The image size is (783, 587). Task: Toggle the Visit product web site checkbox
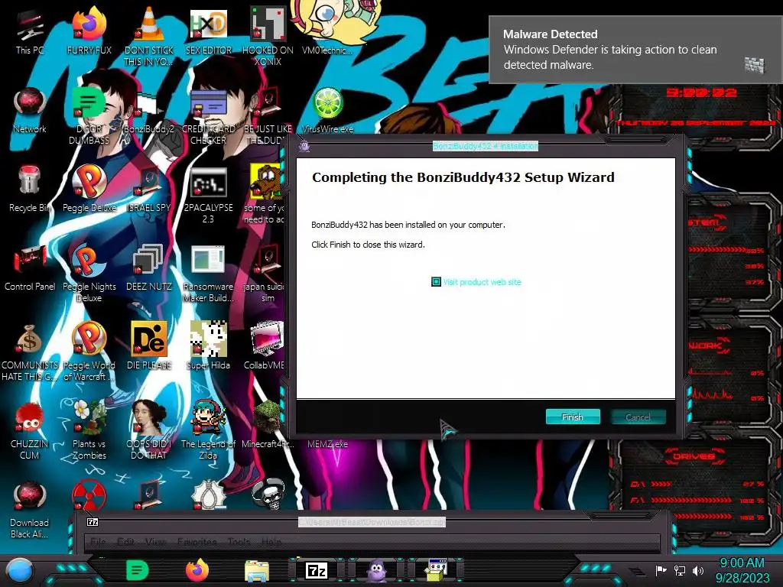(x=436, y=282)
